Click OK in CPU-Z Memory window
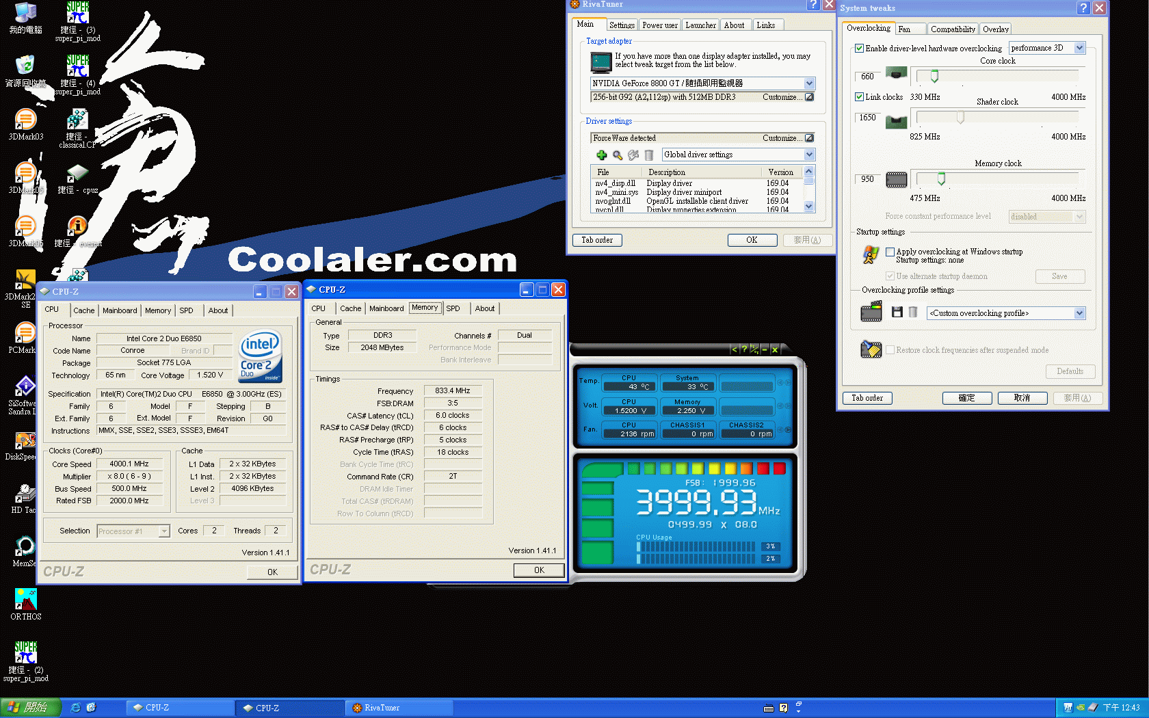 (x=539, y=570)
